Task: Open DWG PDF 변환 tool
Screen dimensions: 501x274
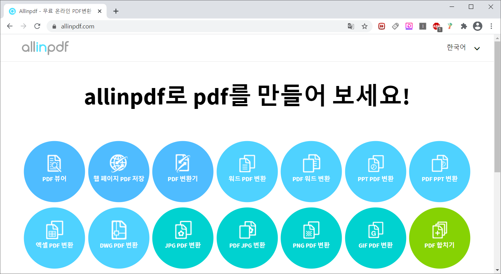Action: click(119, 238)
